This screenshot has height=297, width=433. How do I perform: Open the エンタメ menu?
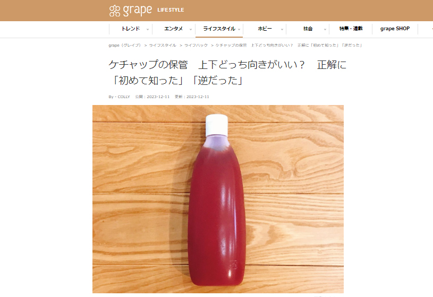tap(173, 29)
